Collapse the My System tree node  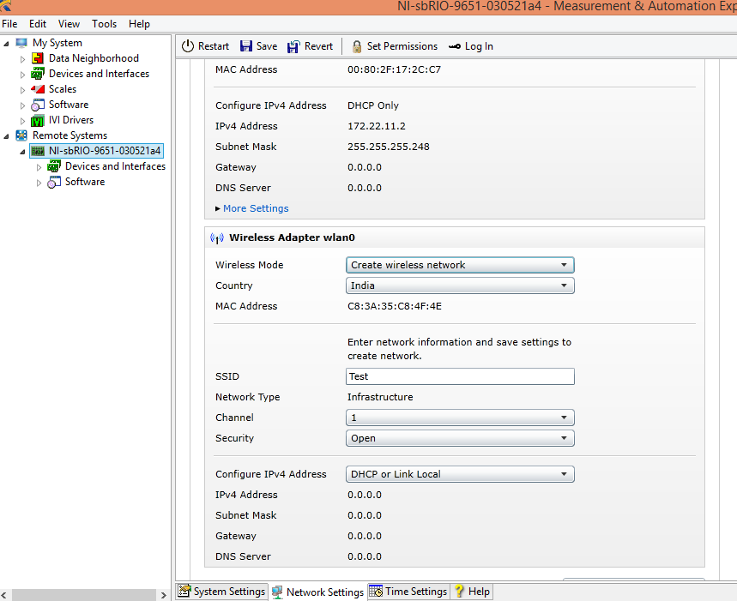pyautogui.click(x=6, y=44)
